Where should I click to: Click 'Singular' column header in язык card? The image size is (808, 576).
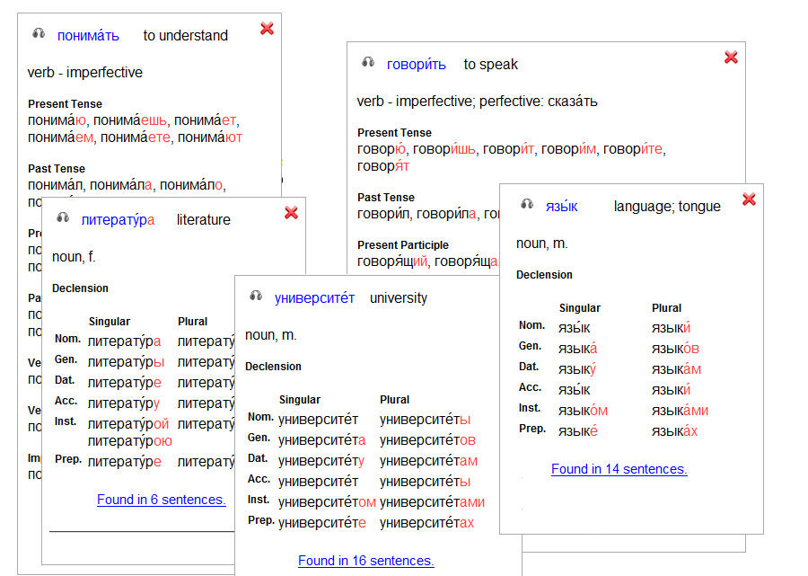580,308
